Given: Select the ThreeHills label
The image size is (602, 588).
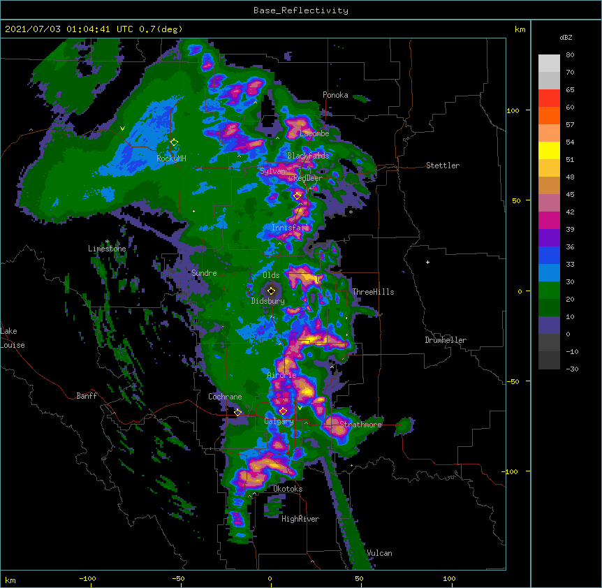Looking at the screenshot, I should tap(373, 292).
